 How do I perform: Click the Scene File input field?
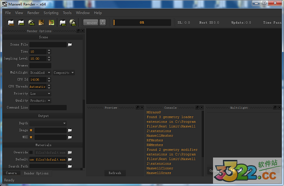click(x=48, y=45)
